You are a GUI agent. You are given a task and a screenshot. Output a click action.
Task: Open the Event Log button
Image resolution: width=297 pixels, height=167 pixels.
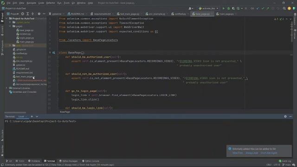point(285,161)
